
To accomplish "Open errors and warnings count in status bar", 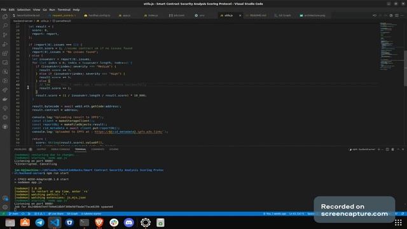I will point(39,214).
